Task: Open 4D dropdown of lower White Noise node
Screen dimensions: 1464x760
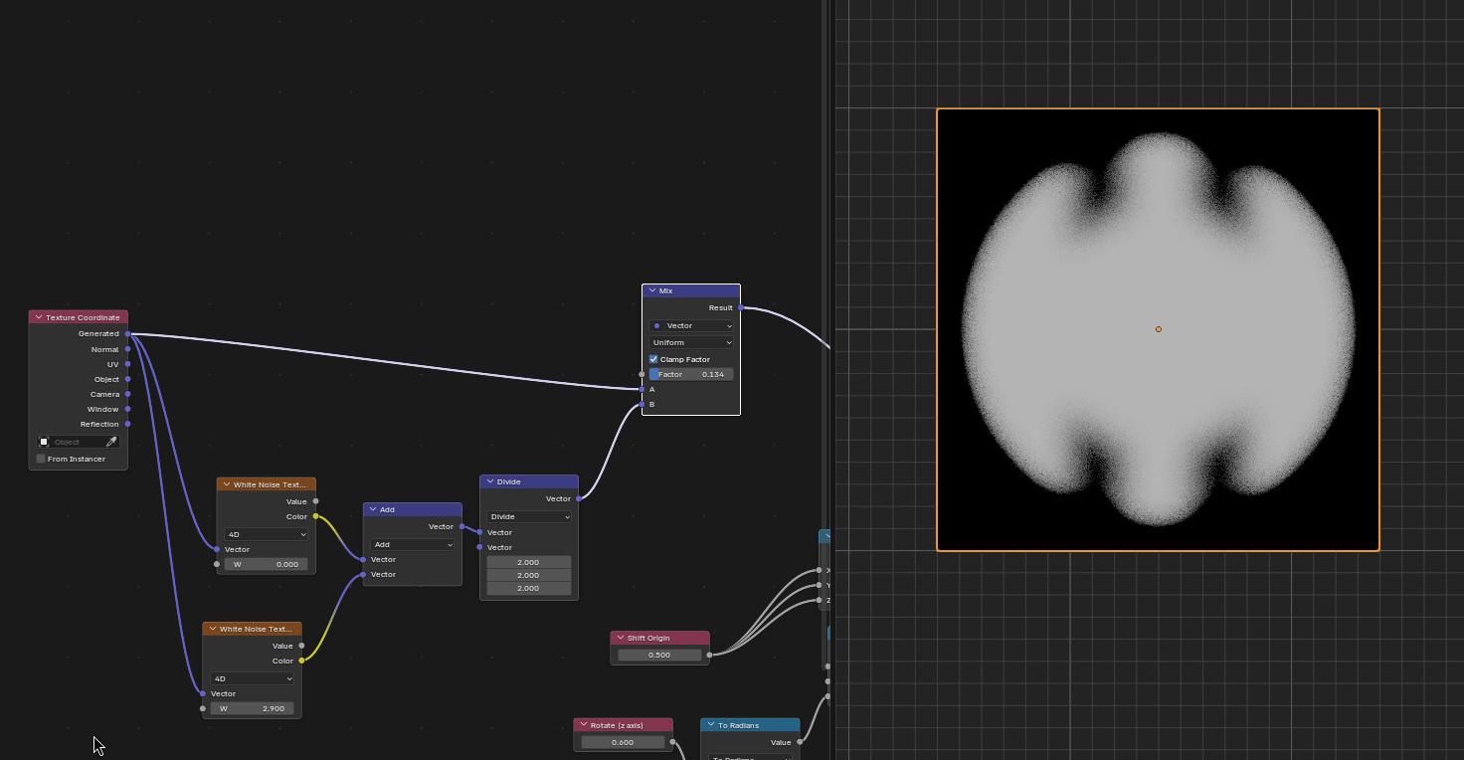Action: (x=252, y=678)
